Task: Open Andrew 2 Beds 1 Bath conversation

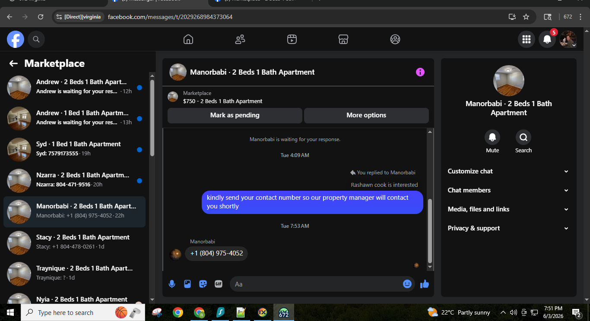Action: [x=74, y=88]
